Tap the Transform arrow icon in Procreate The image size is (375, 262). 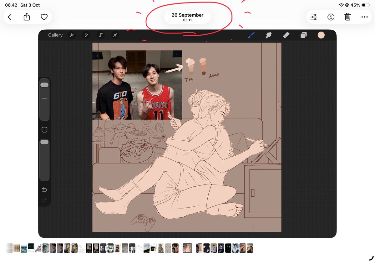[115, 35]
